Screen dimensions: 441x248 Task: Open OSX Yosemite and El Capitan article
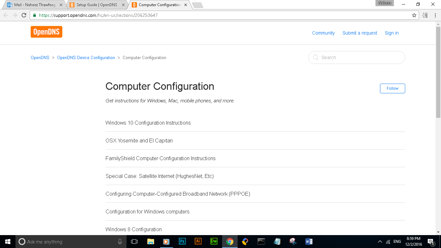(x=139, y=140)
